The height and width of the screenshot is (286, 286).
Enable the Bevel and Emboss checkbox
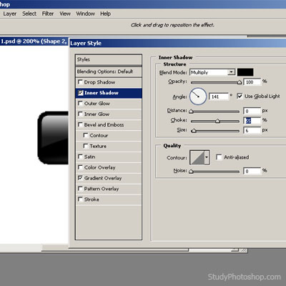pos(80,124)
